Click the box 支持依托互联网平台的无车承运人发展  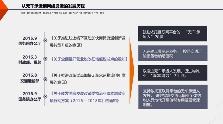pyautogui.click(x=173, y=97)
